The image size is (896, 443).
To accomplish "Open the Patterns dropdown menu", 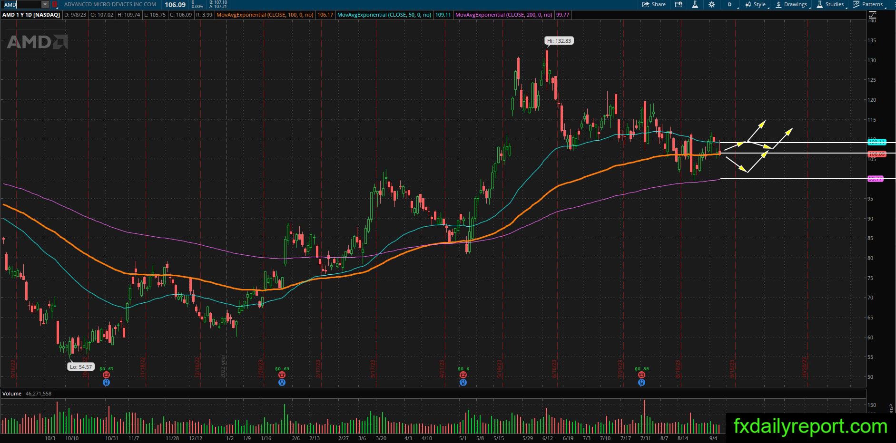I will click(869, 4).
